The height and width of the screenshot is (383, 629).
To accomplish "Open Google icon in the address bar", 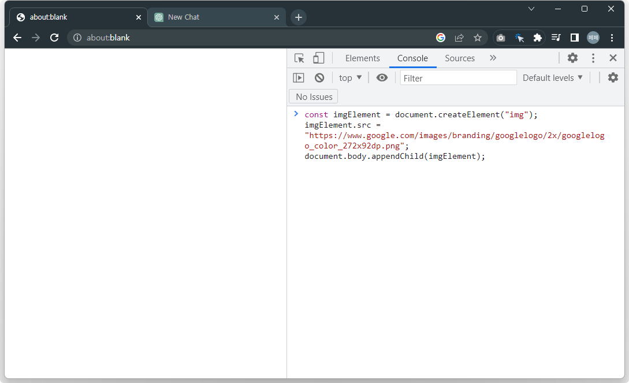I will click(441, 38).
